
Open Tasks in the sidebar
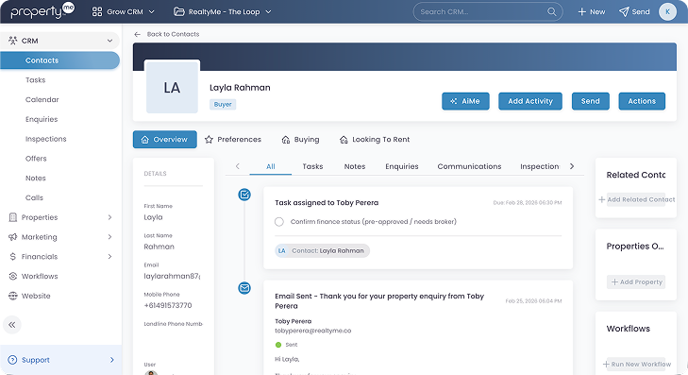click(36, 80)
